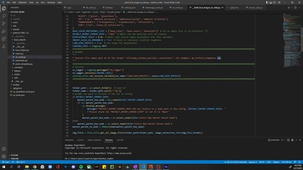303x170 pixels.
Task: Run the Python file with play button
Action: click(x=289, y=8)
